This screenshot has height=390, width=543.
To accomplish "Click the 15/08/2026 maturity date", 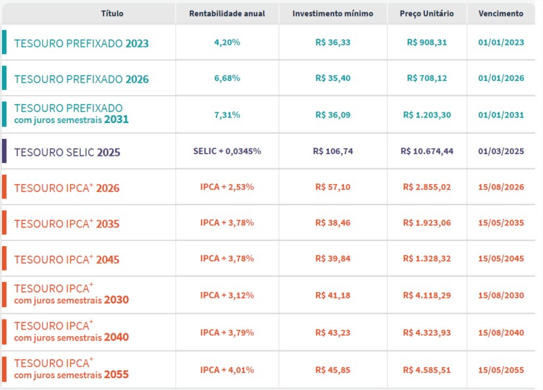I will click(501, 187).
